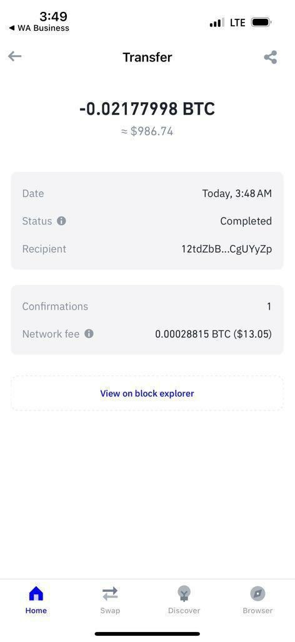
Task: Switch to the Discover tab label
Action: click(x=184, y=611)
